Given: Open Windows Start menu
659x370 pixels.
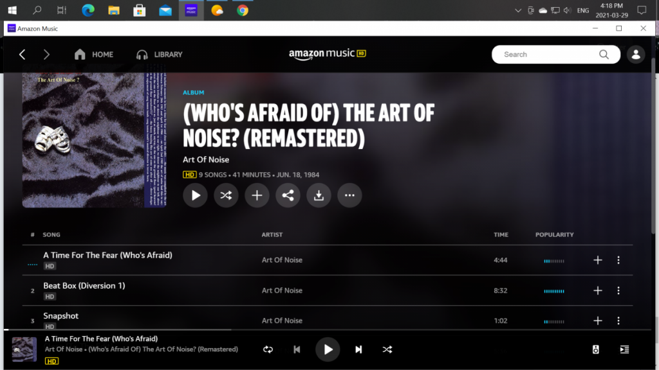Looking at the screenshot, I should (x=12, y=10).
